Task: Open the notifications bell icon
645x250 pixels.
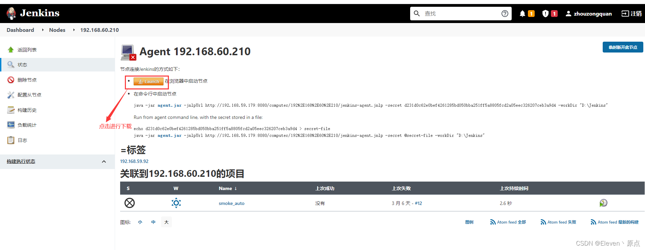Action: pos(522,14)
